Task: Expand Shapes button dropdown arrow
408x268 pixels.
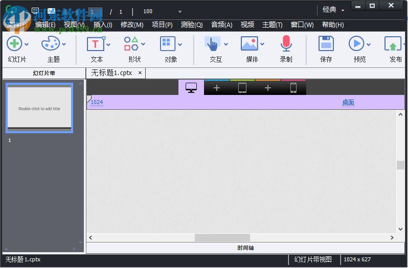Action: (x=143, y=44)
